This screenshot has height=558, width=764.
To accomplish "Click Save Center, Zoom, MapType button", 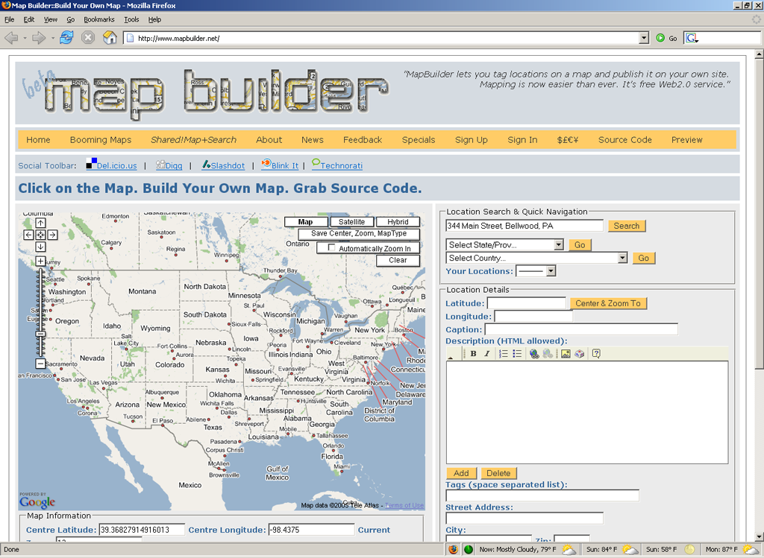I will coord(359,233).
